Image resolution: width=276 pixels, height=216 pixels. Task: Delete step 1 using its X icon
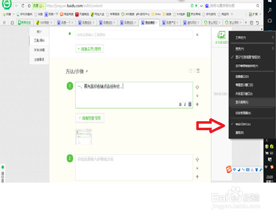[x=197, y=96]
